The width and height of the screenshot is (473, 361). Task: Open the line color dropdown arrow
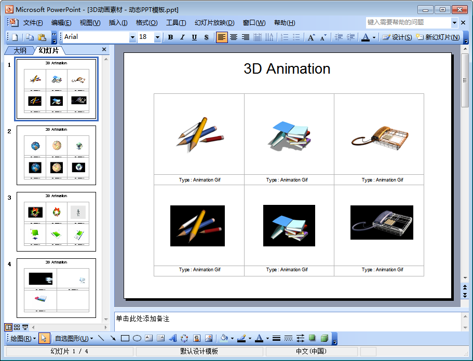[x=250, y=338]
